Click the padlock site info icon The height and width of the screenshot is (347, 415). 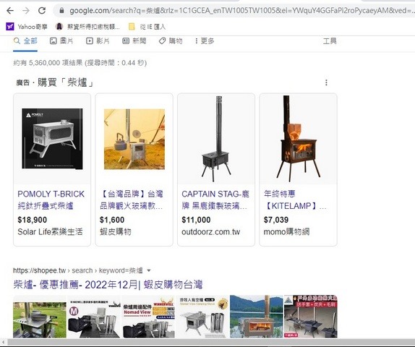[61, 11]
